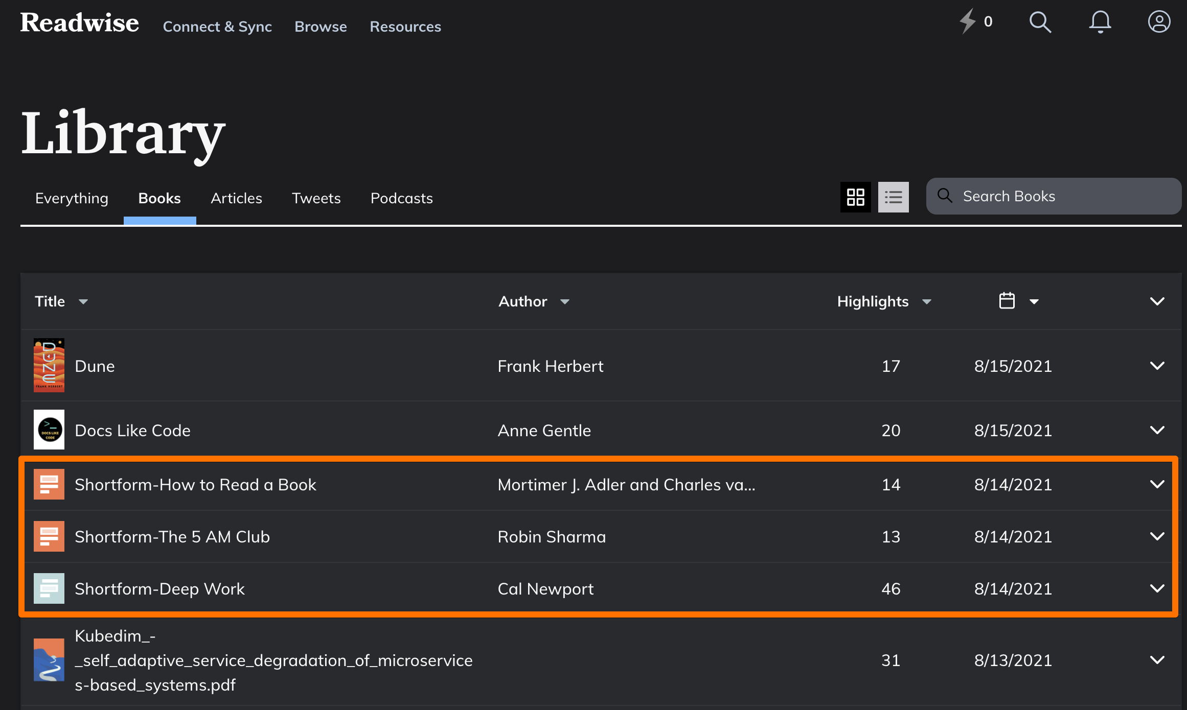Click the Kubedim pdf cover thumbnail
1187x710 pixels.
[x=49, y=659]
